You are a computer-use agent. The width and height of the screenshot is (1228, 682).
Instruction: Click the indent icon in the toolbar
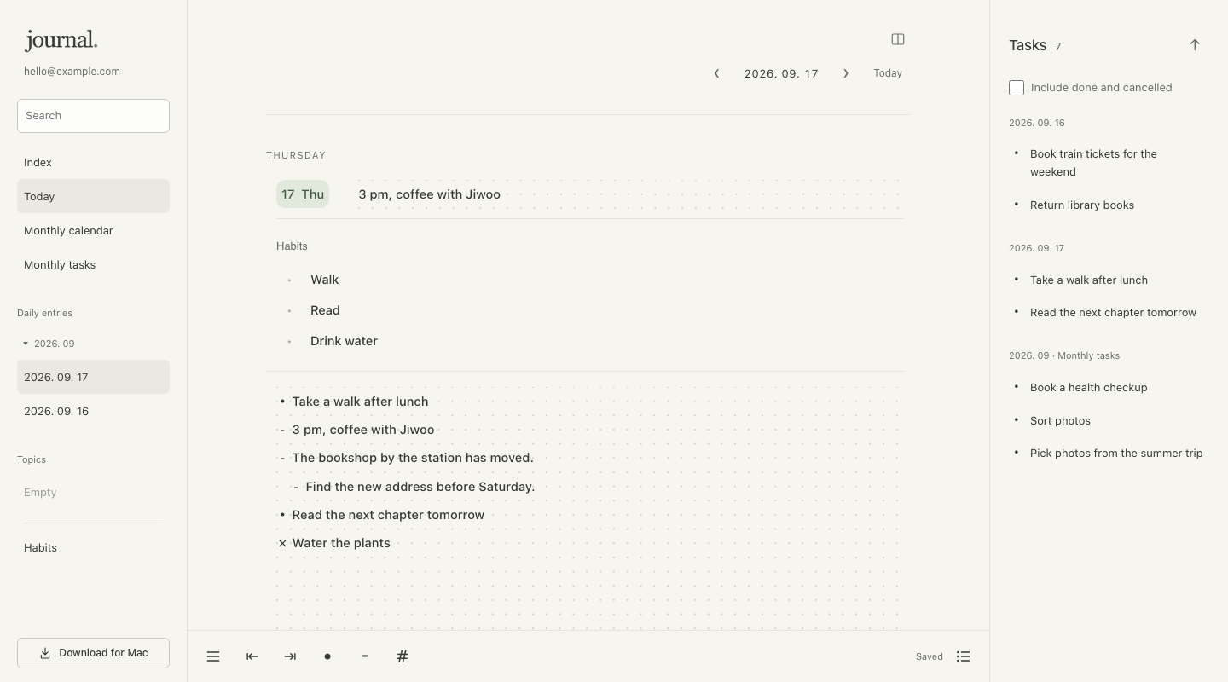coord(290,656)
